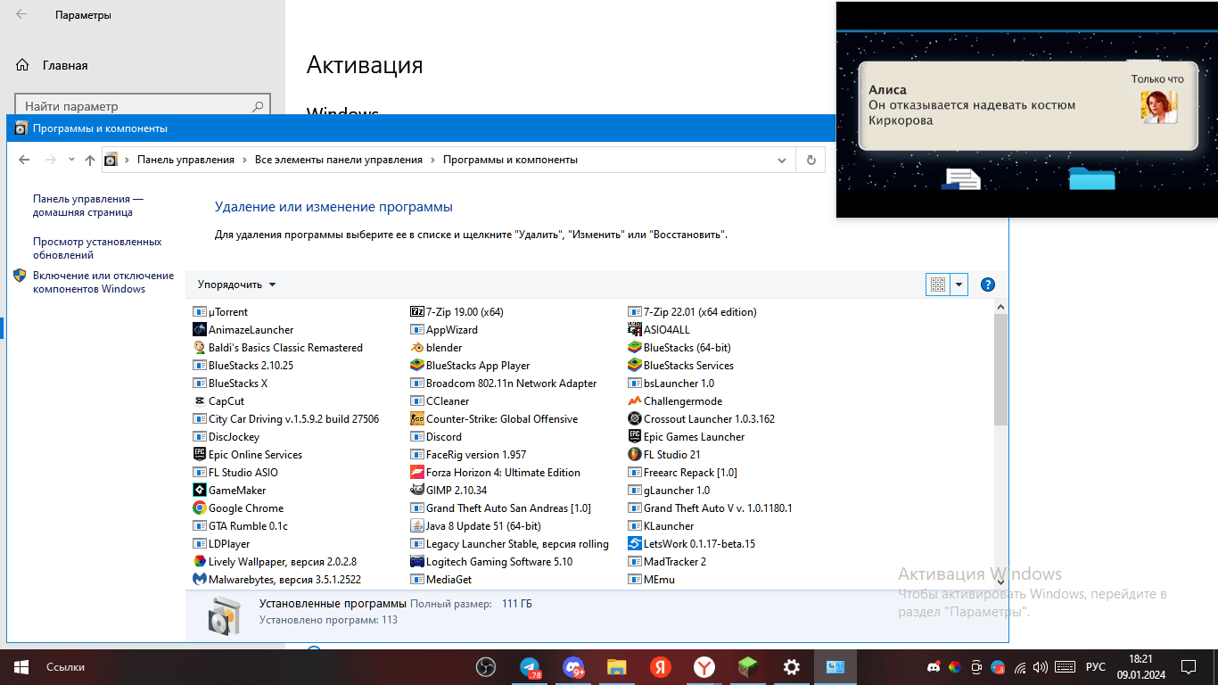
Task: Open the help question mark button
Action: tap(987, 285)
